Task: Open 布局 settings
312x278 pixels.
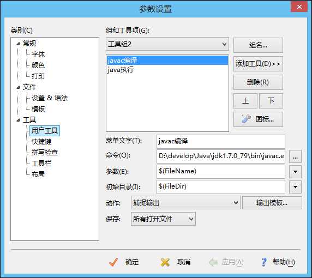Action: [x=38, y=174]
